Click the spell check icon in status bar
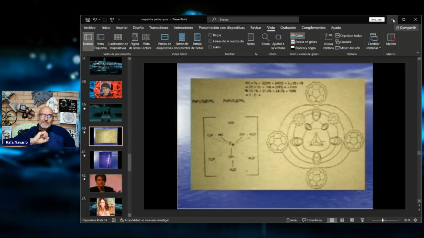Viewport: 424px width, 238px height. [x=114, y=220]
